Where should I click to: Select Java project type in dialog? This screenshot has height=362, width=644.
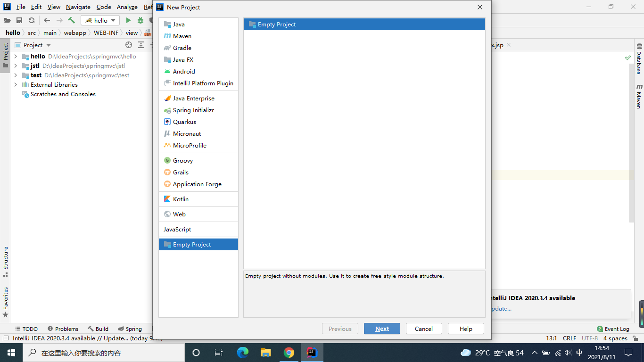(x=198, y=25)
